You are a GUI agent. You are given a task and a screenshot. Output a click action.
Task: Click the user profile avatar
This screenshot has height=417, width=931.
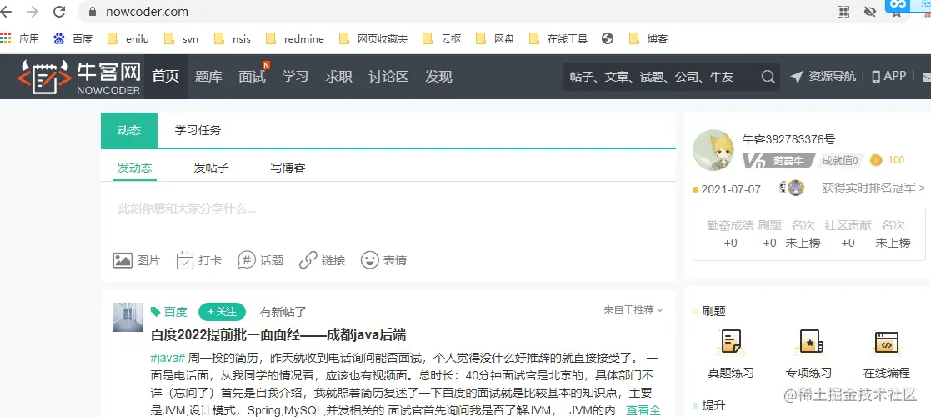click(x=713, y=149)
